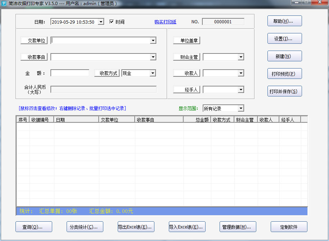Click the date value 2019-05-29 10:53:50
The image size is (329, 241).
point(73,22)
